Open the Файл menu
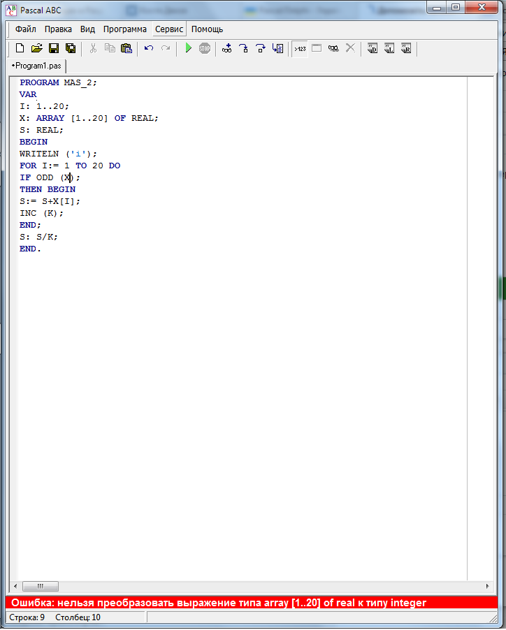The height and width of the screenshot is (630, 506). [x=26, y=29]
